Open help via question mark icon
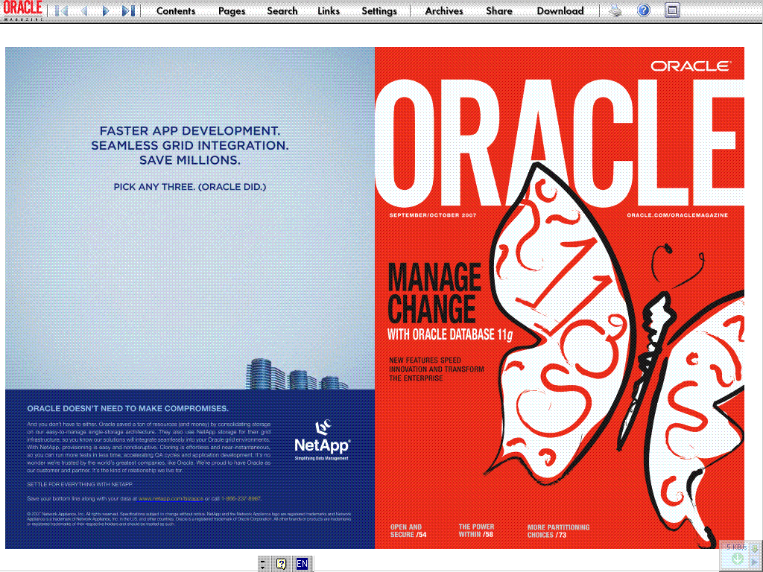 point(644,11)
